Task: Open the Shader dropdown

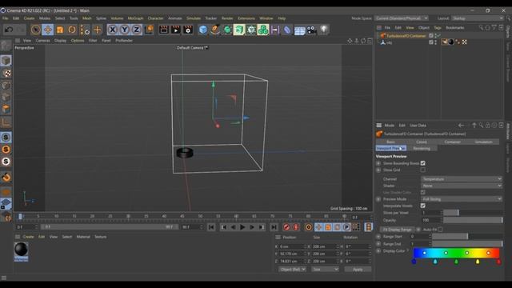Action: (x=462, y=186)
